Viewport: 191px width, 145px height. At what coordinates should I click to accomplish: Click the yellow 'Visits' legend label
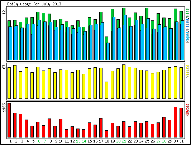pyautogui.click(x=187, y=71)
